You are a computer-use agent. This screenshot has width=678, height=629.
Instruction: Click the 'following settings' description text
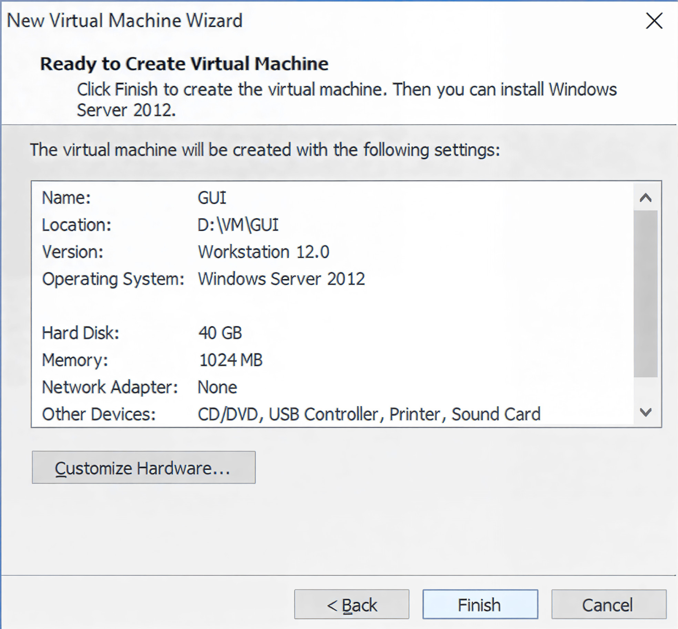coord(265,150)
